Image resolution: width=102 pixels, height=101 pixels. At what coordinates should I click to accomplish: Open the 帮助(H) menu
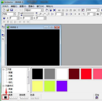coord(50,6)
